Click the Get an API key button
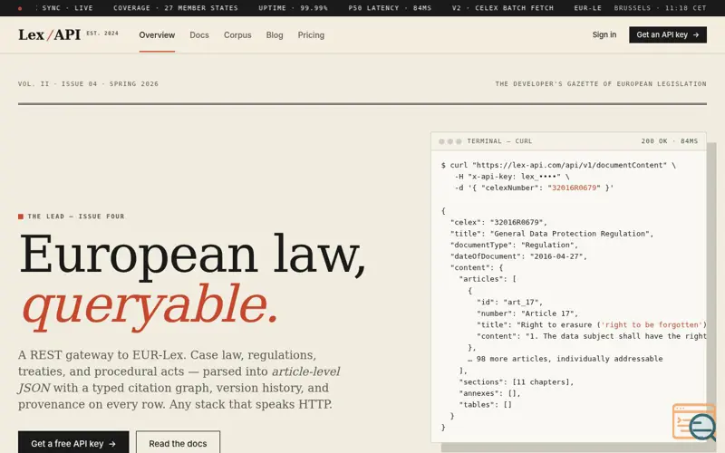This screenshot has width=725, height=453. tap(668, 34)
